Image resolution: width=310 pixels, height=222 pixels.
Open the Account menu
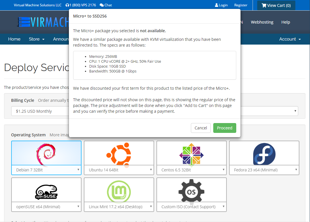(x=290, y=39)
